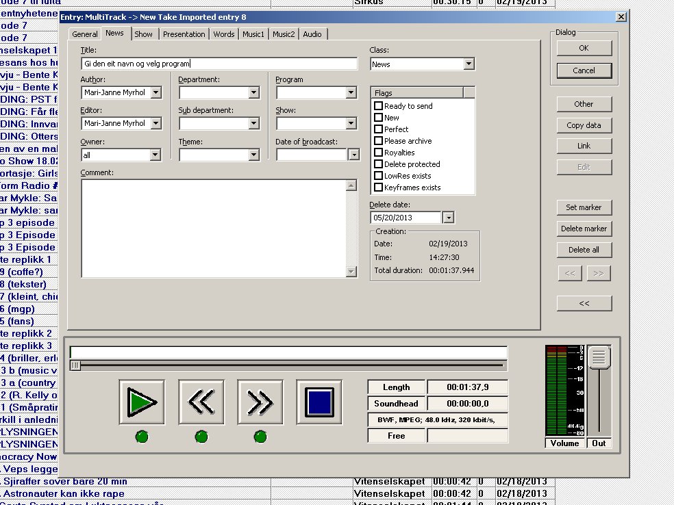The image size is (674, 505).
Task: Open the Department dropdown
Action: point(253,92)
